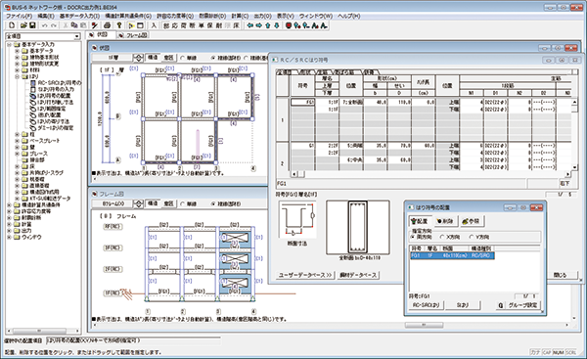Click the 配置 placement icon button in dialog

click(x=420, y=221)
